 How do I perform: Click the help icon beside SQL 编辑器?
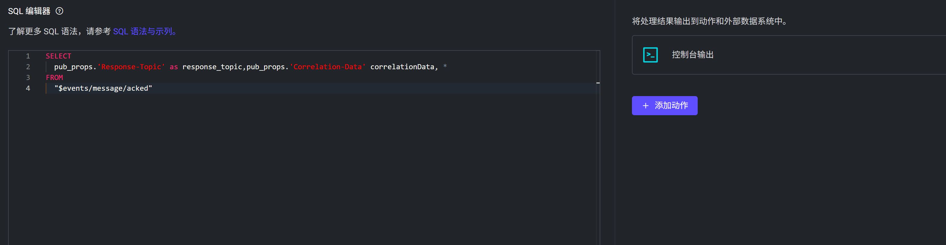point(59,11)
